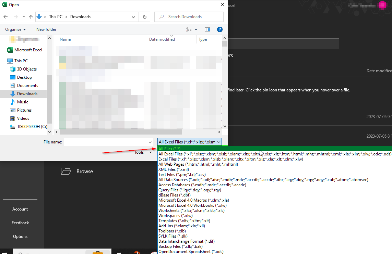Choose All Data Sources filter option
Viewport: 392px width, 254px height.
[x=275, y=180]
